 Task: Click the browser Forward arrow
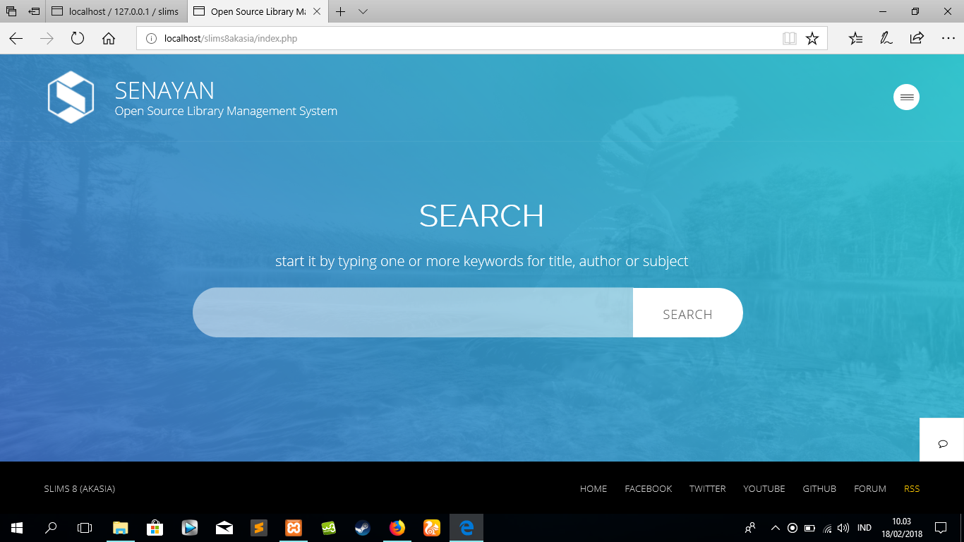pos(47,39)
